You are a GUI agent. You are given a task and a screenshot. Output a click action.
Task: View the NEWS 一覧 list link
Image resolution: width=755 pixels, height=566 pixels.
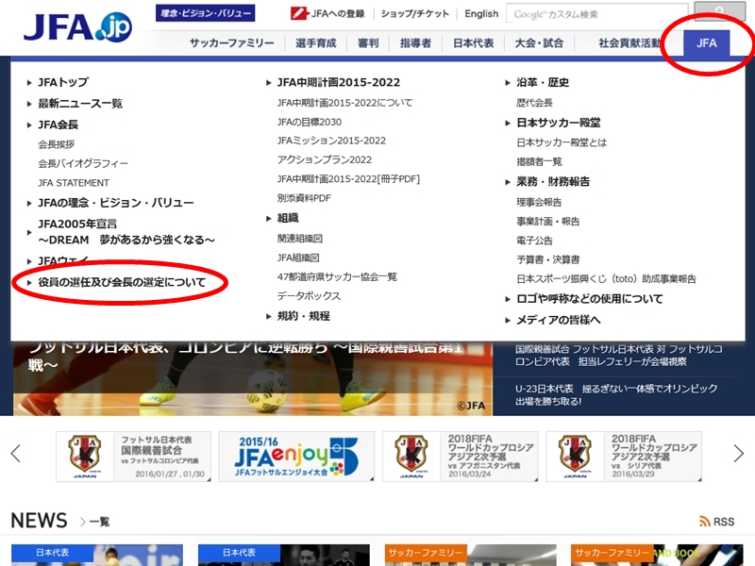[x=98, y=522]
